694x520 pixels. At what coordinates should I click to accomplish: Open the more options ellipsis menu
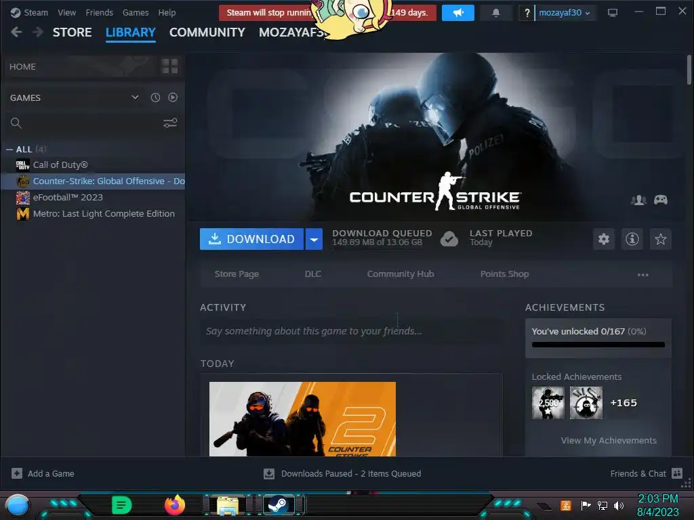(x=642, y=275)
